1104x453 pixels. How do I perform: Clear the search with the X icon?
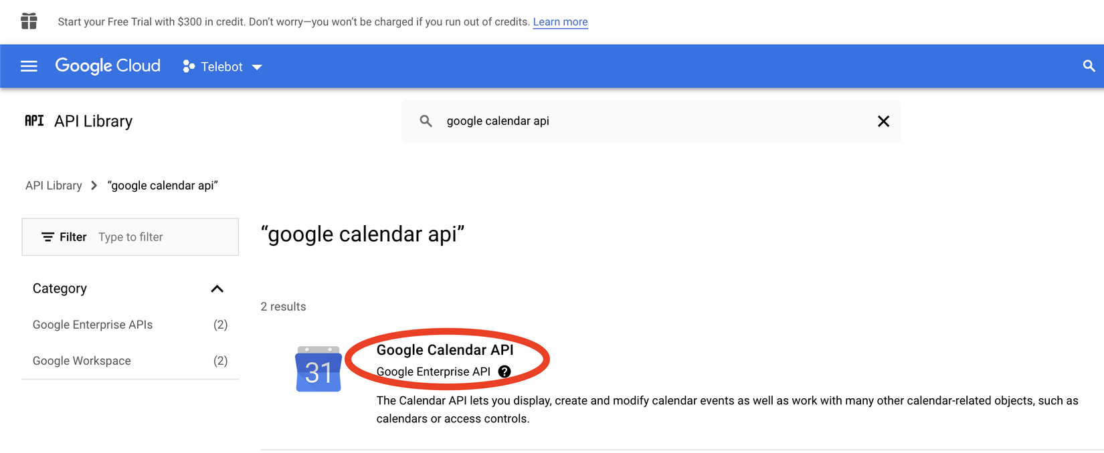click(883, 121)
